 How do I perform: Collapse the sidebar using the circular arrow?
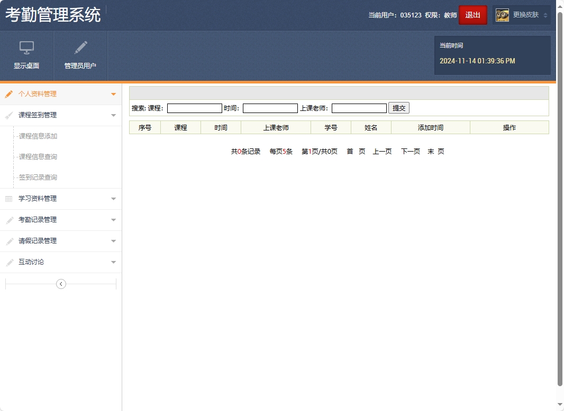click(61, 284)
